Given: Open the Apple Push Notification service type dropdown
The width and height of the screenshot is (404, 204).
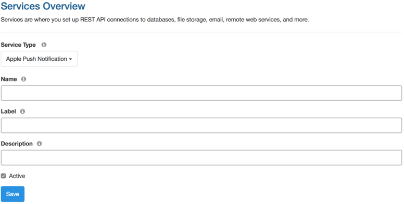Looking at the screenshot, I should 39,59.
